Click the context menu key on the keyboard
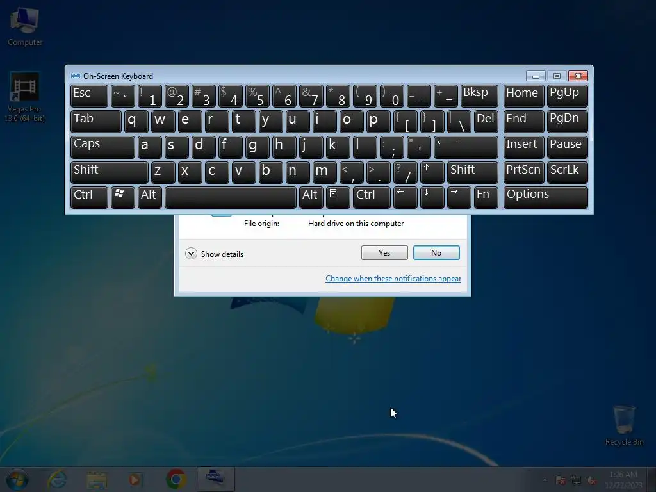Image resolution: width=656 pixels, height=492 pixels. [x=338, y=197]
